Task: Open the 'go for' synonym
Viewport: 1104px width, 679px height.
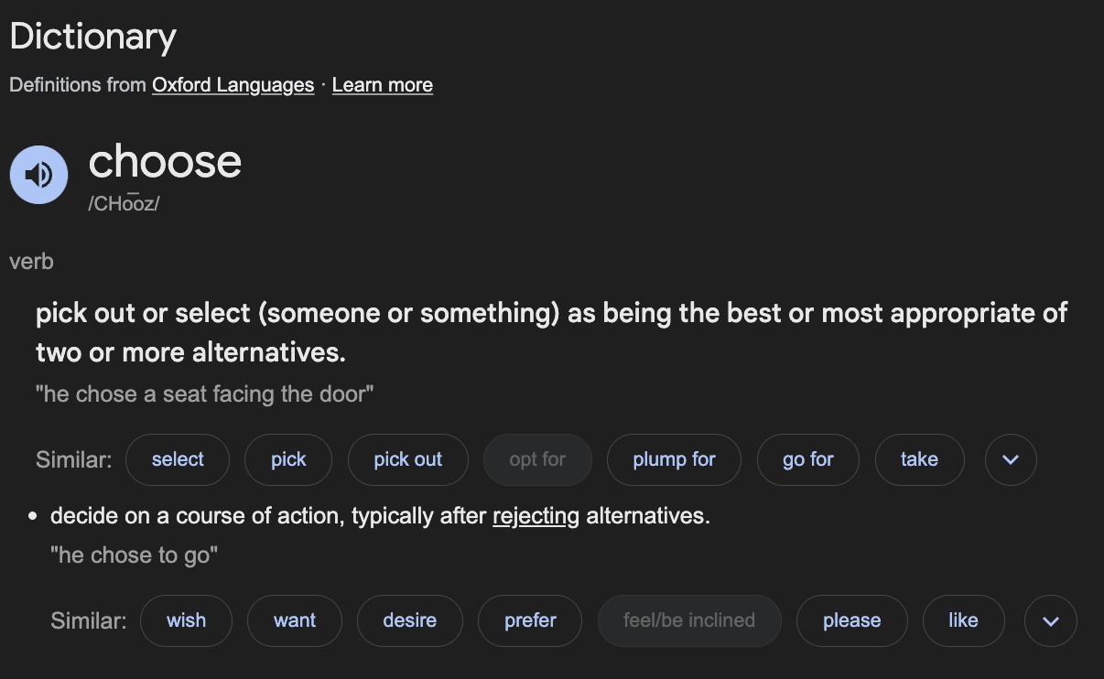Action: [808, 459]
